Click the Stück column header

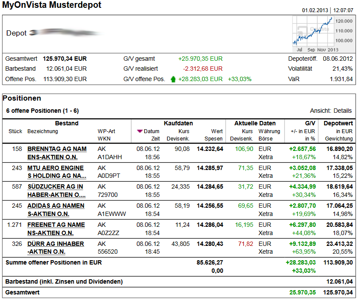15,131
